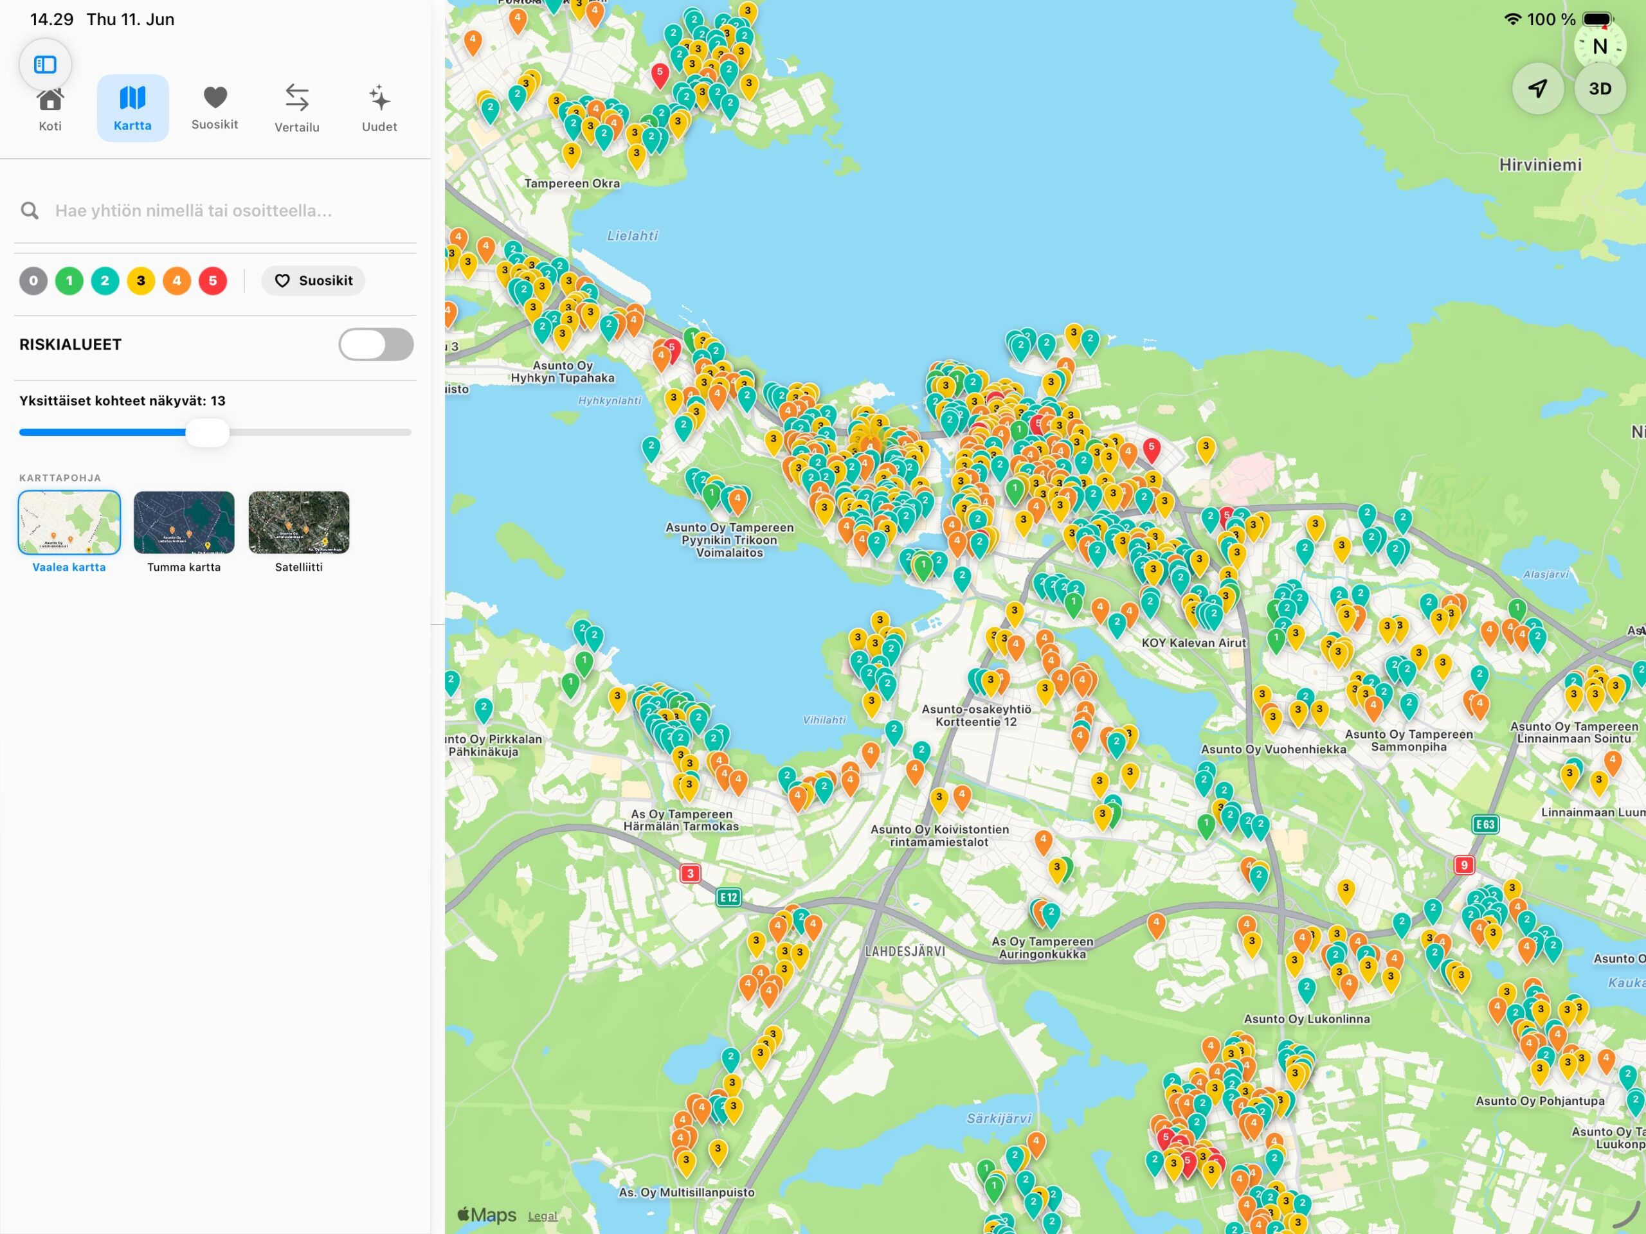Tap the E63 highway shield
The image size is (1646, 1234).
point(1485,824)
